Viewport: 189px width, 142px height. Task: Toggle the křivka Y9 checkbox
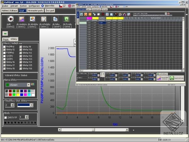(20, 47)
